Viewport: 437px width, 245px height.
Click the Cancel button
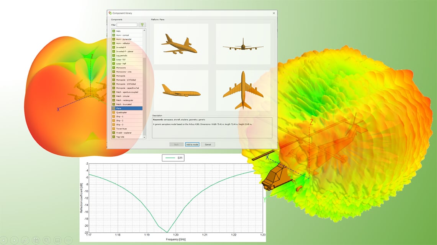tap(208, 144)
